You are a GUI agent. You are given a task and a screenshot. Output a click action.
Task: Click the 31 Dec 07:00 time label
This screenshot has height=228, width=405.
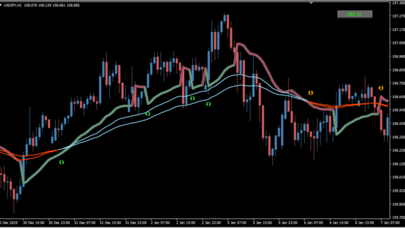(85, 222)
